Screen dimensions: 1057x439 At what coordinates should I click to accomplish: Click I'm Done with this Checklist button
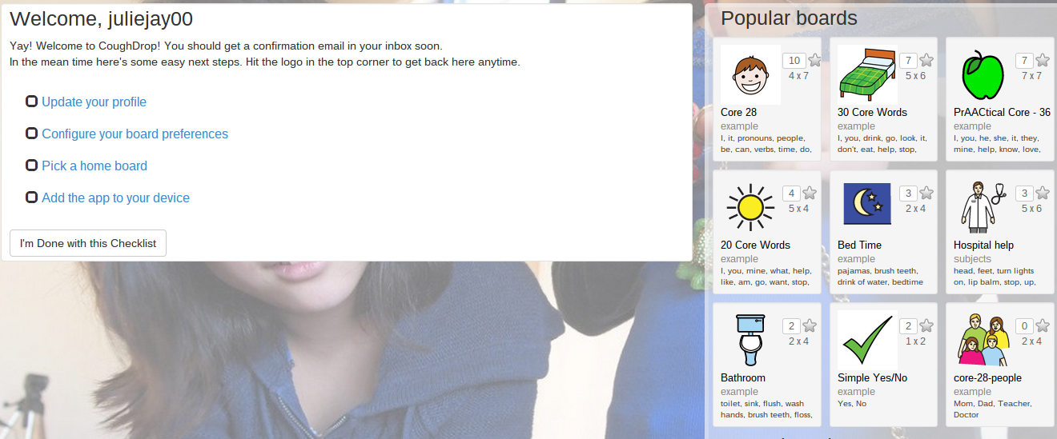[x=88, y=243]
